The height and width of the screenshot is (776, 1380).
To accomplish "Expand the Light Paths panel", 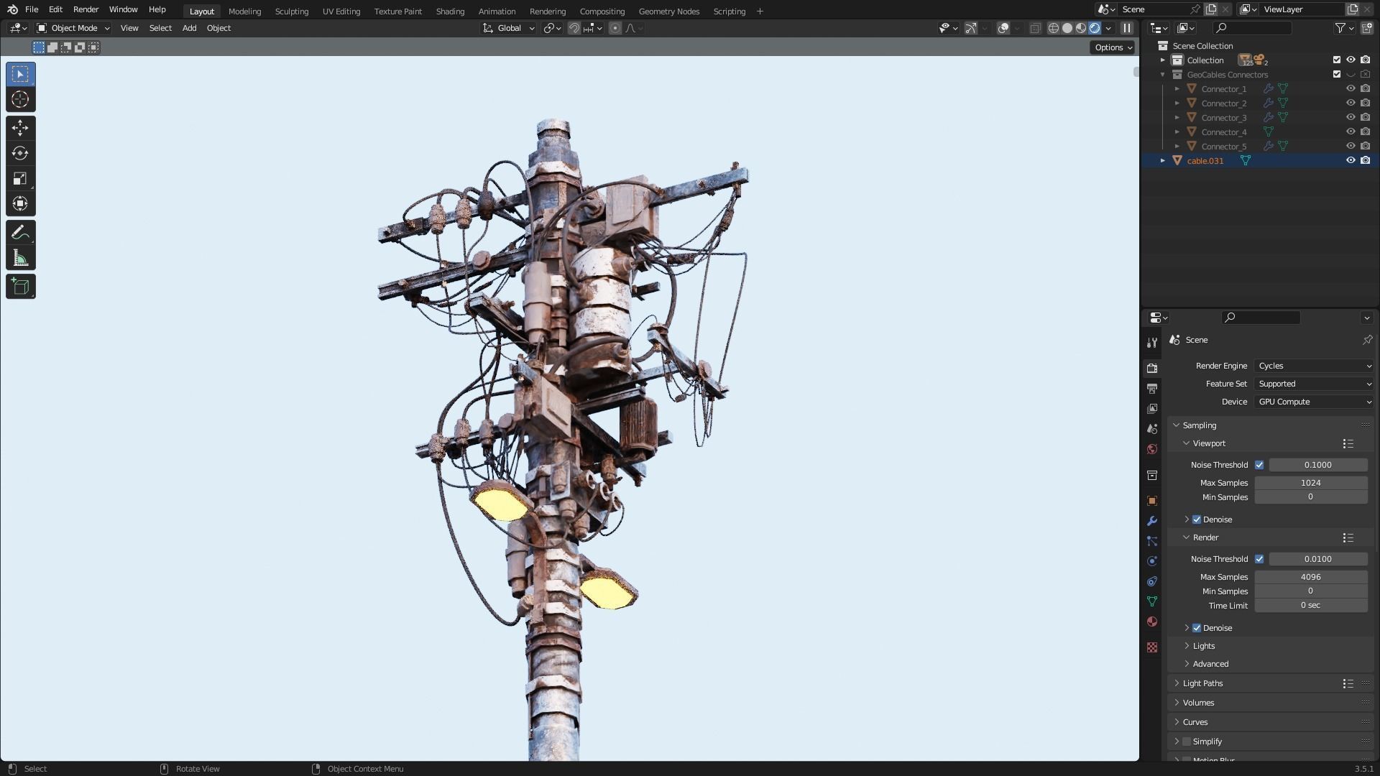I will [1202, 683].
